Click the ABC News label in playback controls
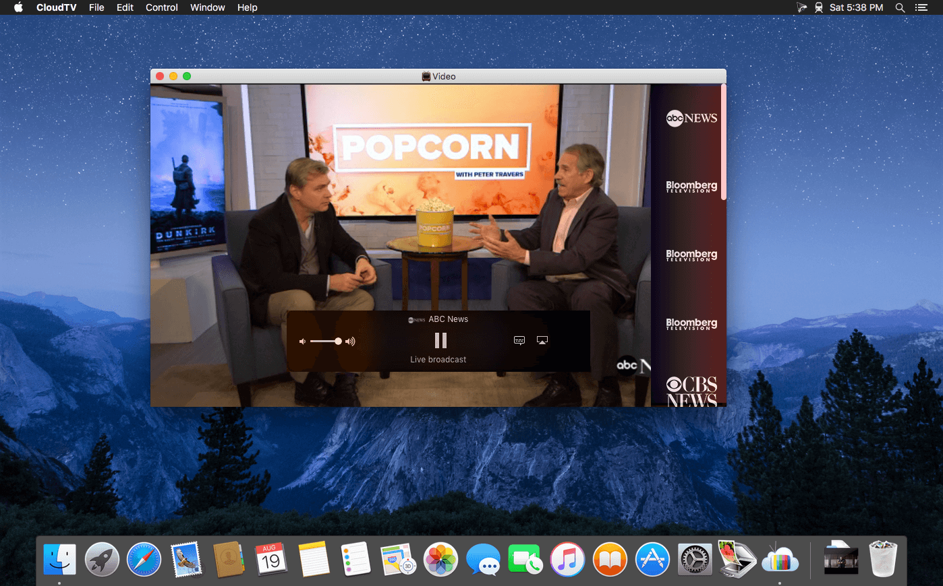This screenshot has width=943, height=586. coord(449,319)
